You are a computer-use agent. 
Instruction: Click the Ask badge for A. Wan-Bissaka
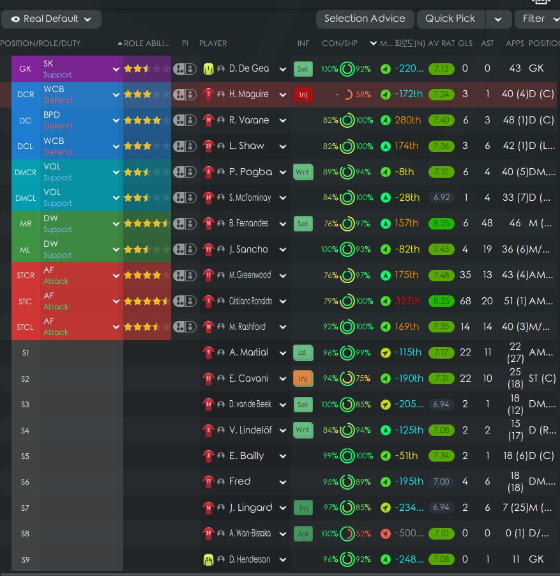point(303,533)
